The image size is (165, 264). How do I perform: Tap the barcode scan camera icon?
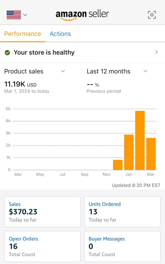point(152,15)
